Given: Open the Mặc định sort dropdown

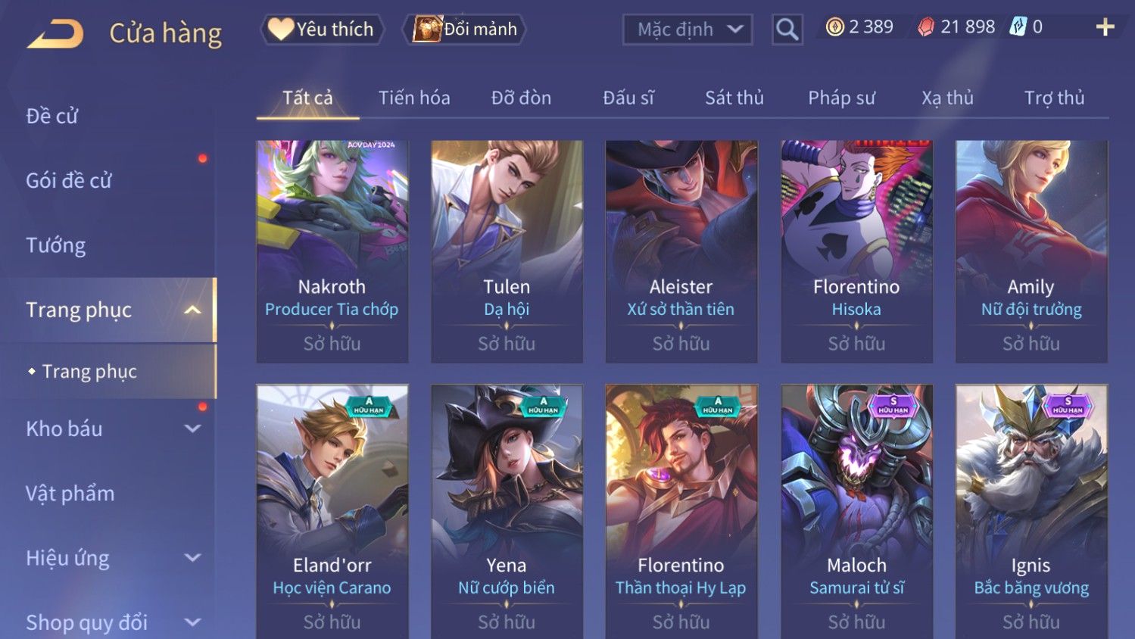Looking at the screenshot, I should 688,30.
